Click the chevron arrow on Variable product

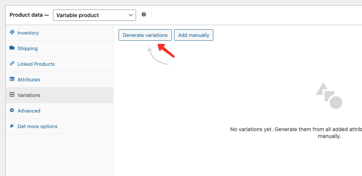pyautogui.click(x=130, y=15)
